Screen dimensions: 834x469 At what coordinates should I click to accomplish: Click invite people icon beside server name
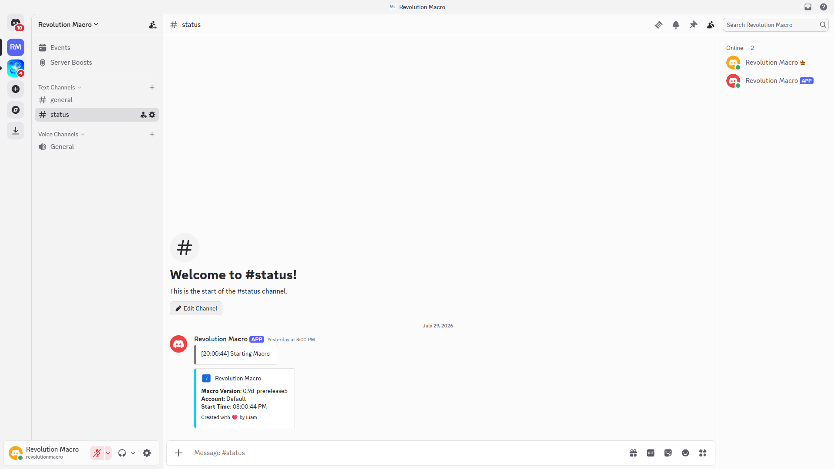click(x=152, y=25)
